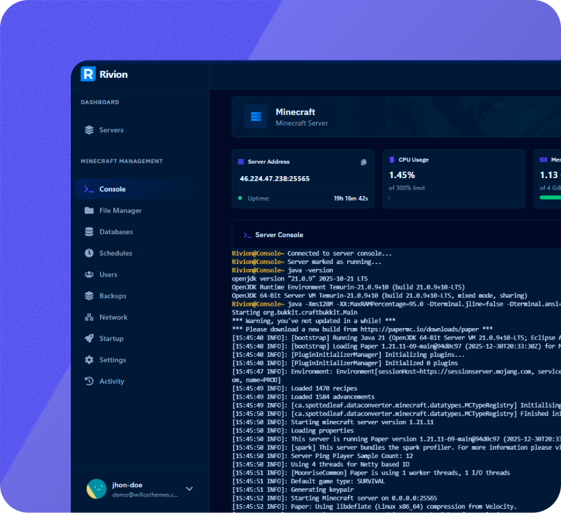Viewport: 561px width, 513px height.
Task: Click the Server Console heading
Action: [279, 235]
